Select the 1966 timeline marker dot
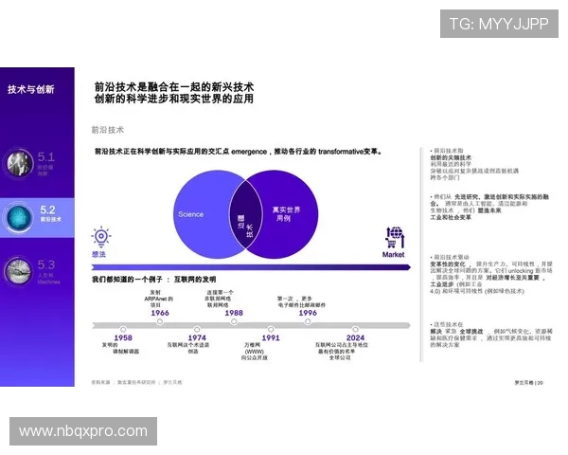Image resolution: width=568 pixels, height=455 pixels. click(160, 321)
